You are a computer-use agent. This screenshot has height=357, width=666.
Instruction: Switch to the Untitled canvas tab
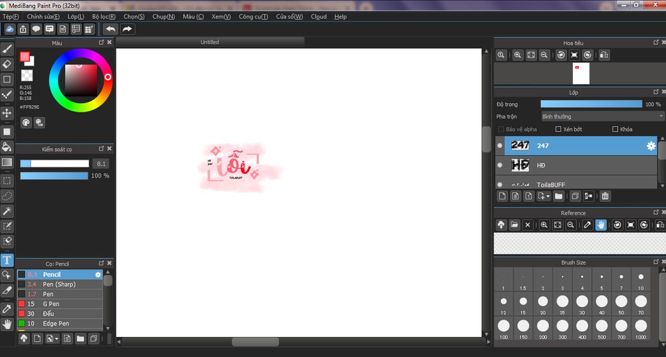(210, 42)
